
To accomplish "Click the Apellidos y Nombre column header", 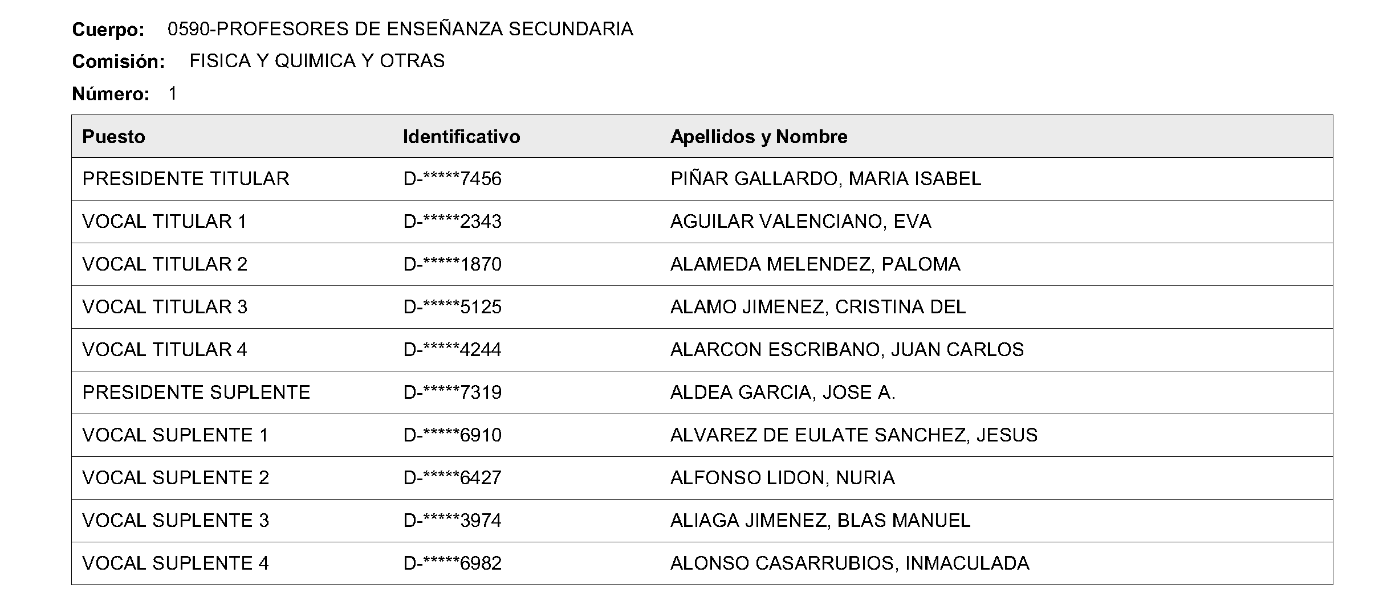I will coord(758,137).
